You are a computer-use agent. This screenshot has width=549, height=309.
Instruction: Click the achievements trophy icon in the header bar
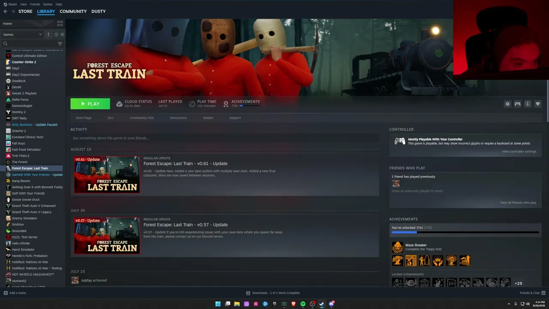pos(226,104)
